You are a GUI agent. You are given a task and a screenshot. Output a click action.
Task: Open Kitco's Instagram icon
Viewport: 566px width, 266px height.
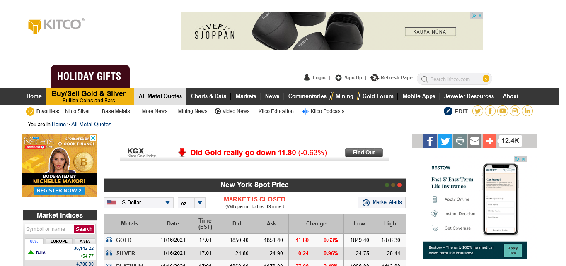(x=515, y=111)
